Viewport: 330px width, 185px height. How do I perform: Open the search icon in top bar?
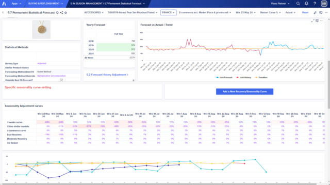(298, 4)
